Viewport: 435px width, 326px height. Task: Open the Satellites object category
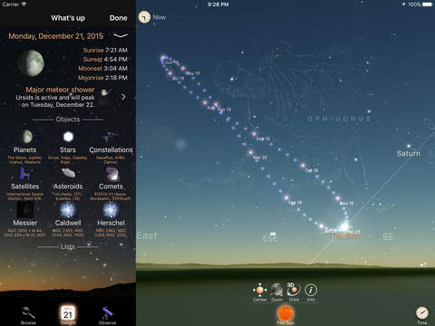pyautogui.click(x=25, y=184)
